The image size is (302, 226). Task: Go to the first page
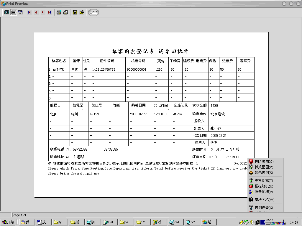tap(29, 12)
